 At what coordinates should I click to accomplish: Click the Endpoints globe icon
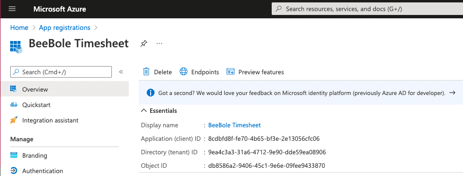coord(184,72)
